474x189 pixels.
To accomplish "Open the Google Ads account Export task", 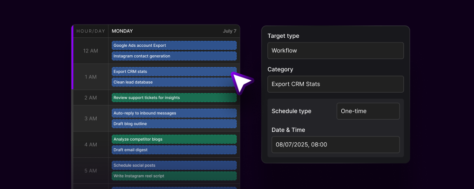I will click(x=174, y=45).
